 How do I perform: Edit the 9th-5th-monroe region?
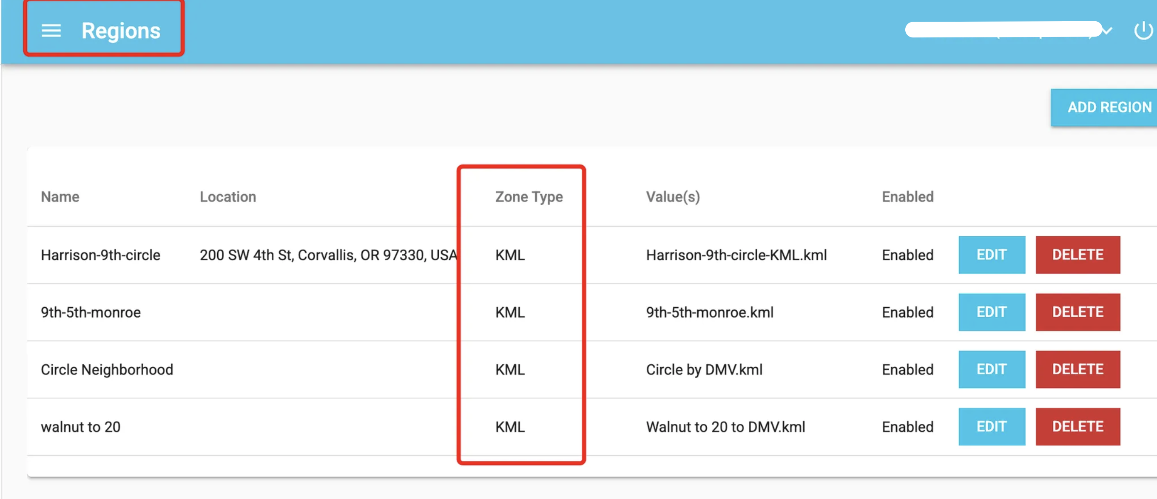[x=991, y=312]
